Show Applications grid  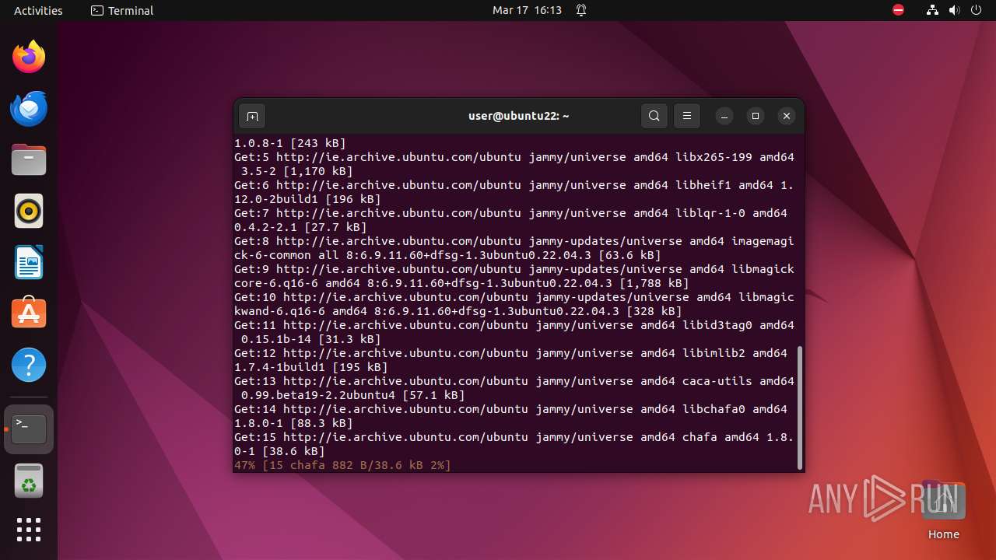[29, 530]
